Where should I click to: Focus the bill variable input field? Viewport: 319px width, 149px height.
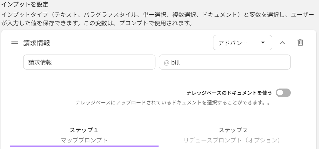tap(229, 62)
